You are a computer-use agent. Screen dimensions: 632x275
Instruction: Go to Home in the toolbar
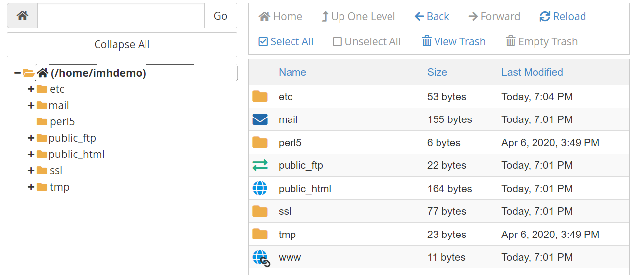click(281, 16)
